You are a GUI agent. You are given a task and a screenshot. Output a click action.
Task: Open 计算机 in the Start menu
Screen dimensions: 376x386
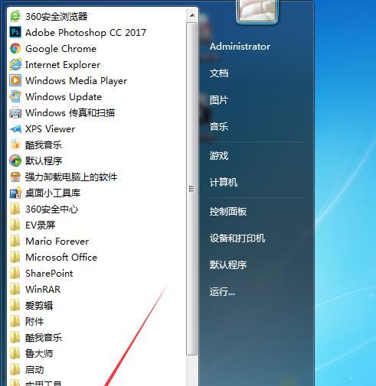(224, 182)
